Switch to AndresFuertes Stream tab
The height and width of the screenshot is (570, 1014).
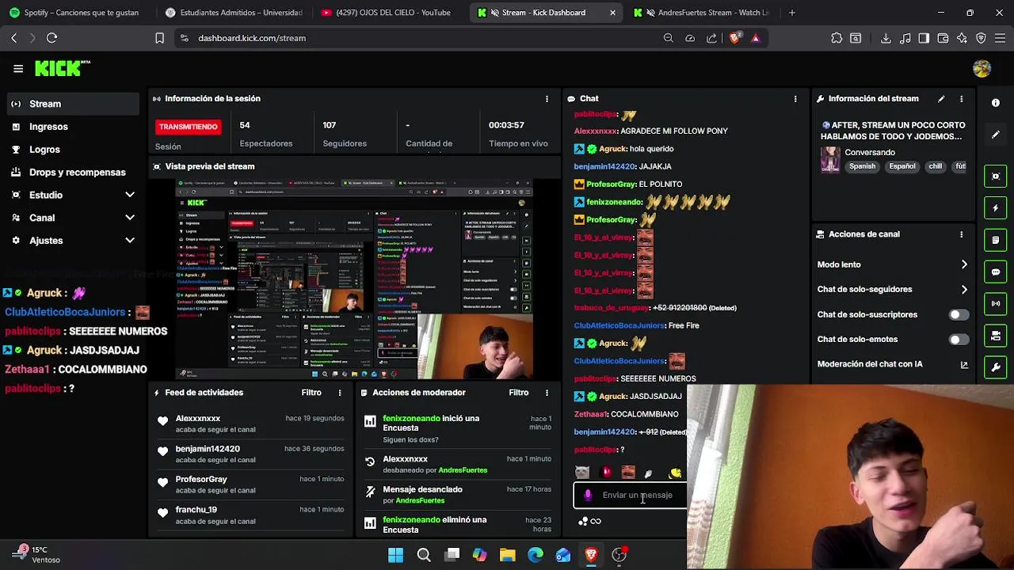pos(702,13)
